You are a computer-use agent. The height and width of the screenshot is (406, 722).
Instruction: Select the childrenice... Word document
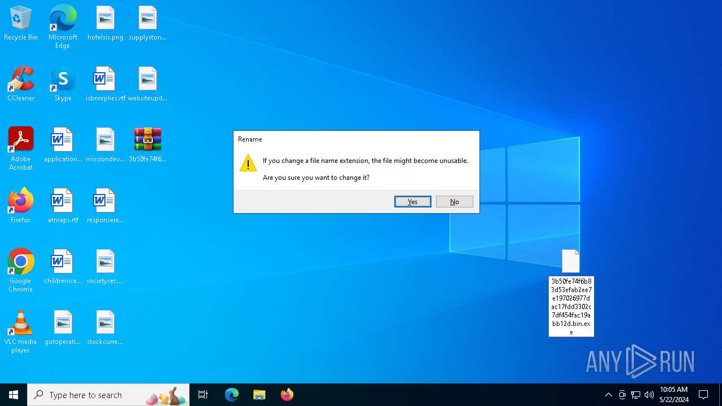pos(63,267)
